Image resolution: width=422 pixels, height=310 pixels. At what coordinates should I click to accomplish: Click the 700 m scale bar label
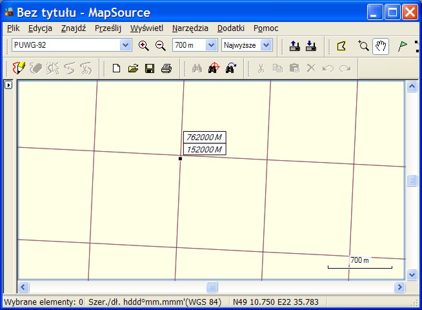click(x=359, y=260)
